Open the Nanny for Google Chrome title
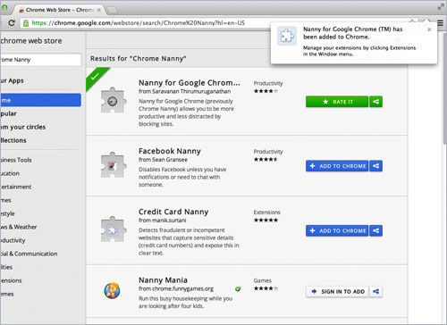Viewport: 447px width, 325px height. click(x=190, y=83)
